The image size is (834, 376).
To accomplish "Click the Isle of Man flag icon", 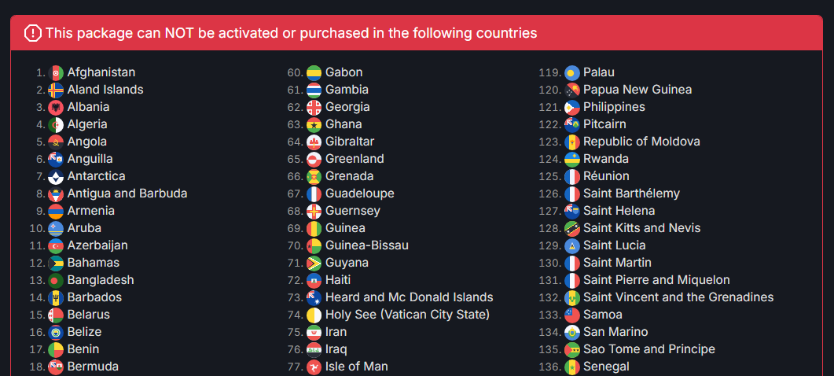I will (x=314, y=367).
